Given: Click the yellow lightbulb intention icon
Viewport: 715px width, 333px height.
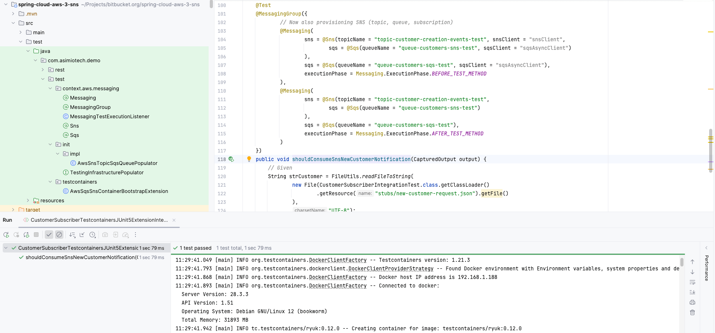Looking at the screenshot, I should pos(249,159).
